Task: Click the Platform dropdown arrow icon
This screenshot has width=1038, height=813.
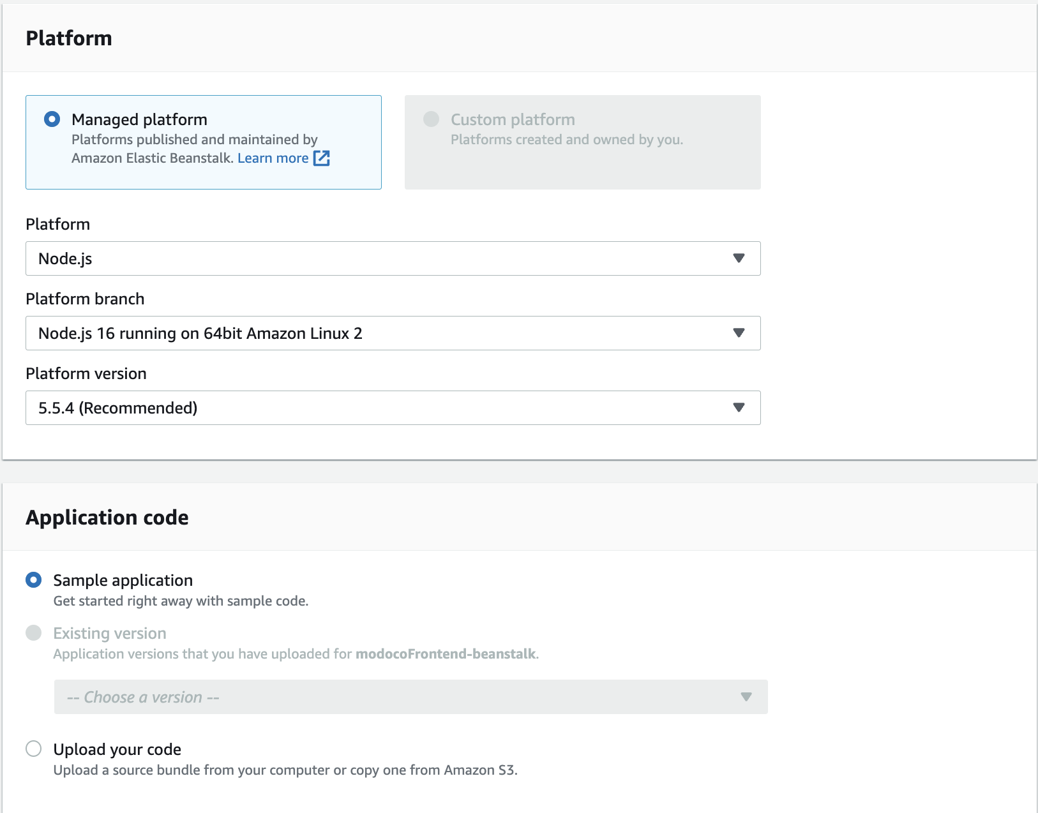Action: click(x=739, y=258)
